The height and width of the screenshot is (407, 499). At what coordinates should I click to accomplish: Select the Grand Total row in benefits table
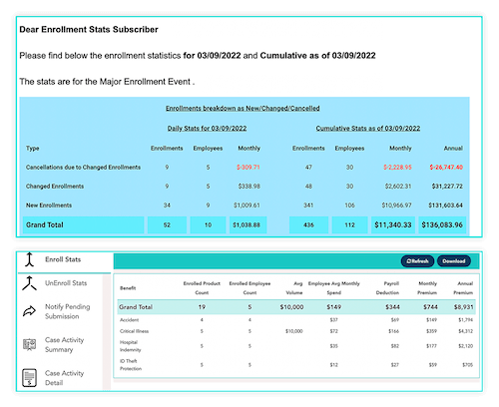pyautogui.click(x=296, y=307)
